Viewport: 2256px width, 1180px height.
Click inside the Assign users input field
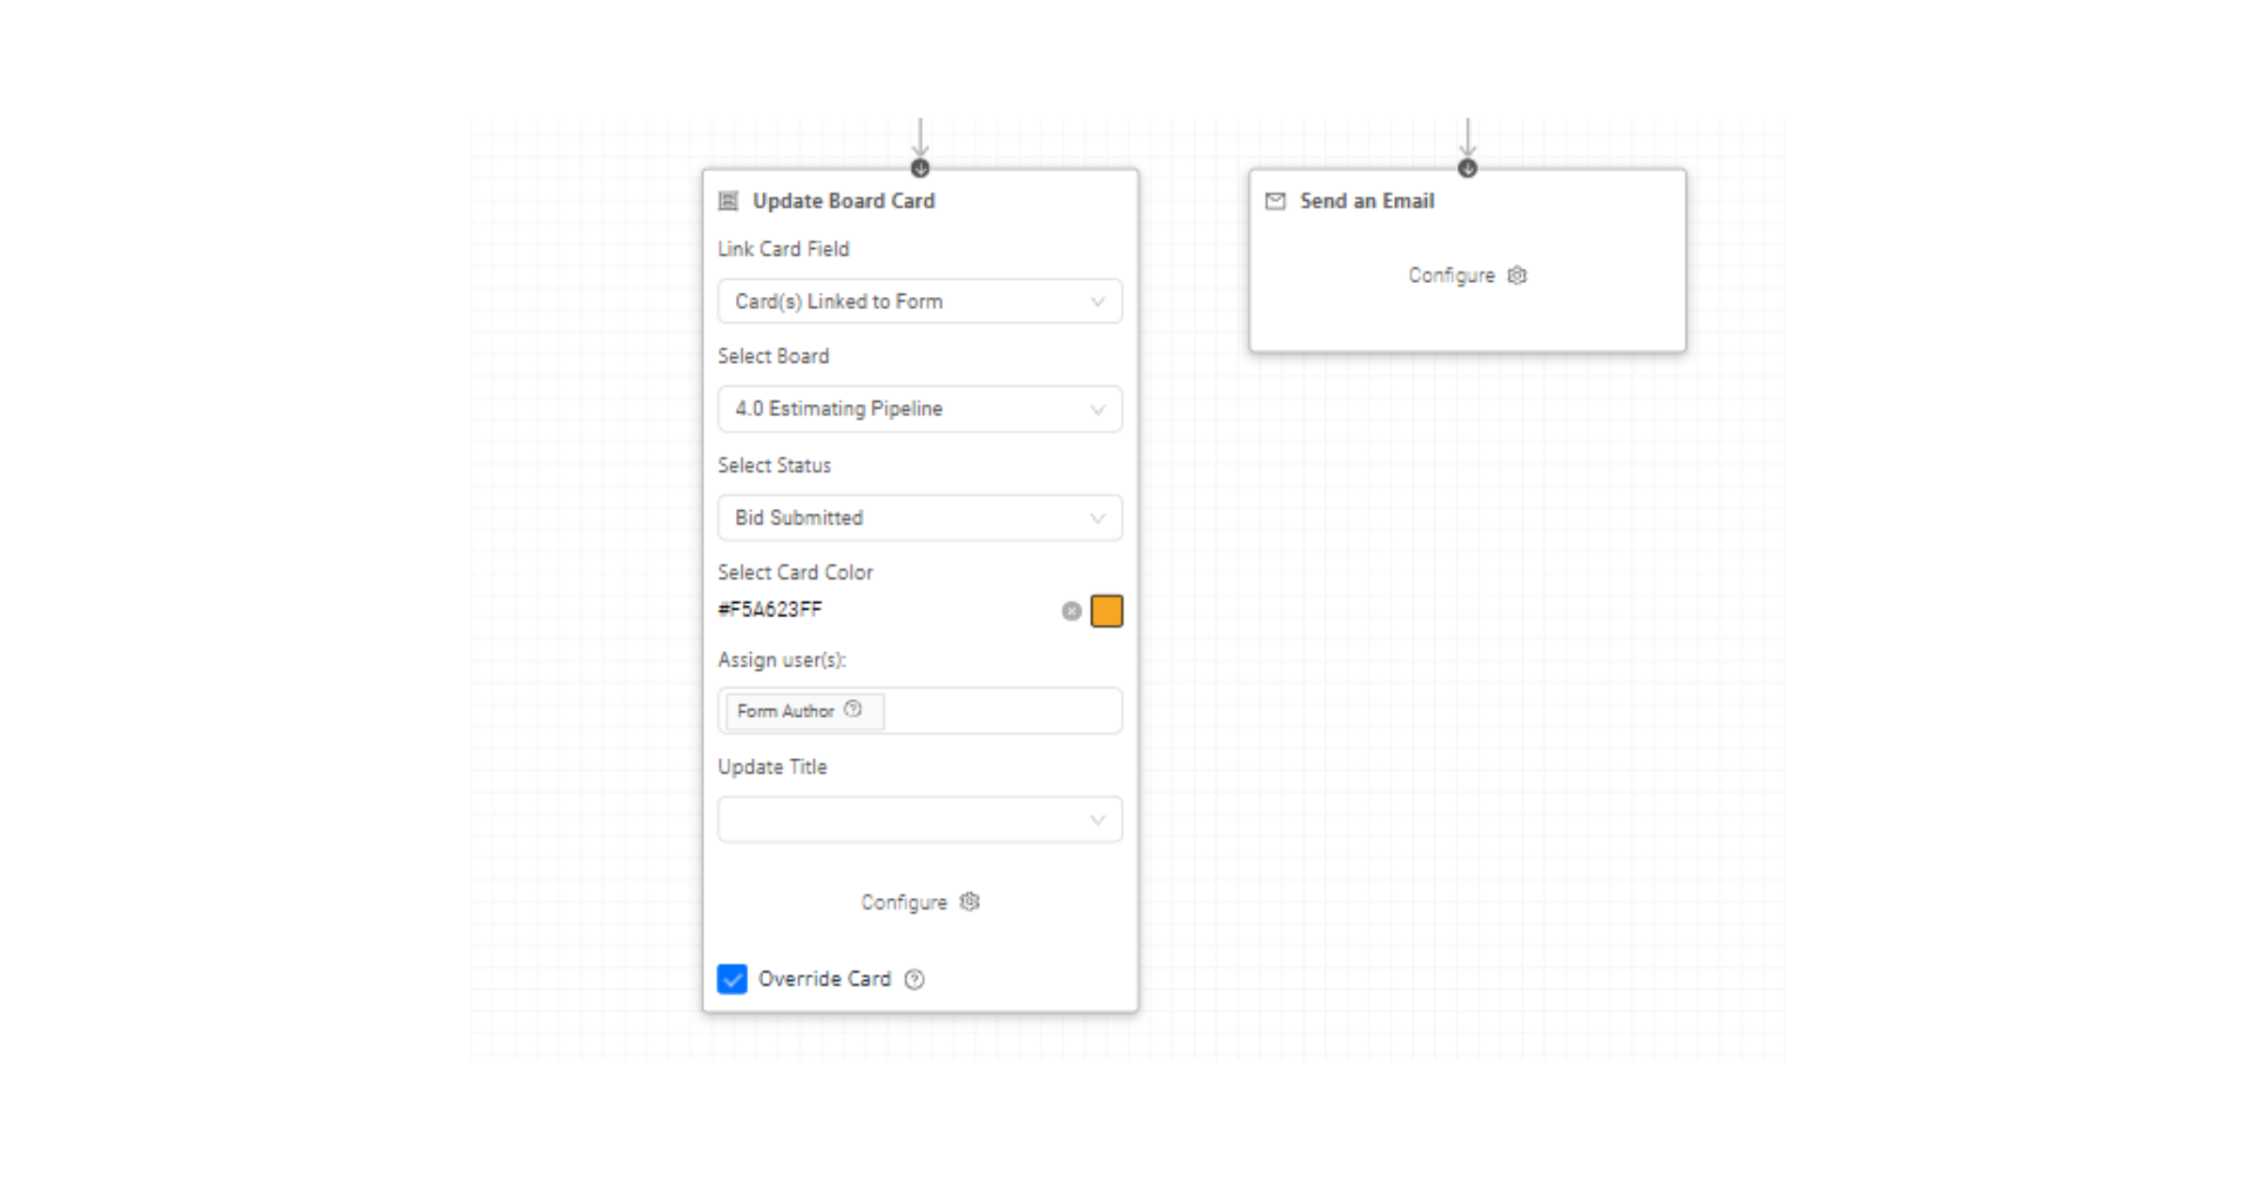[x=1002, y=710]
